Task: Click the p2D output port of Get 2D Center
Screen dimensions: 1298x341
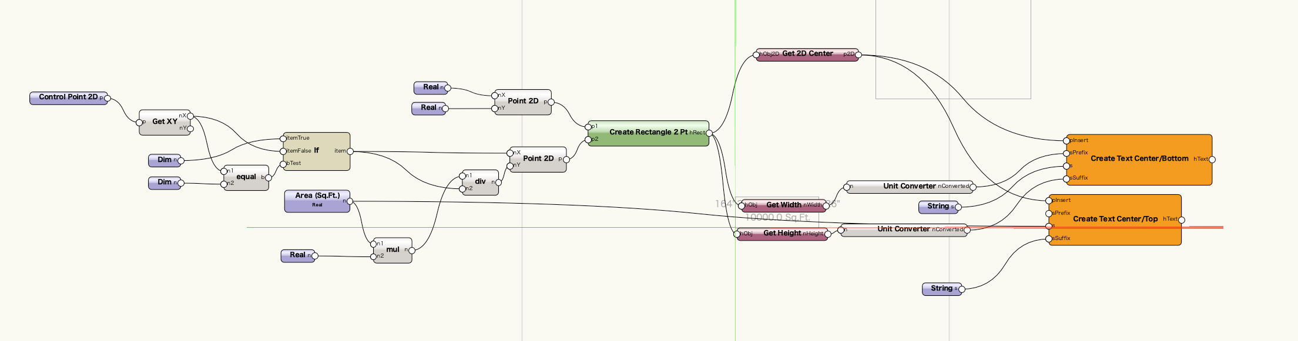Action: pos(858,55)
